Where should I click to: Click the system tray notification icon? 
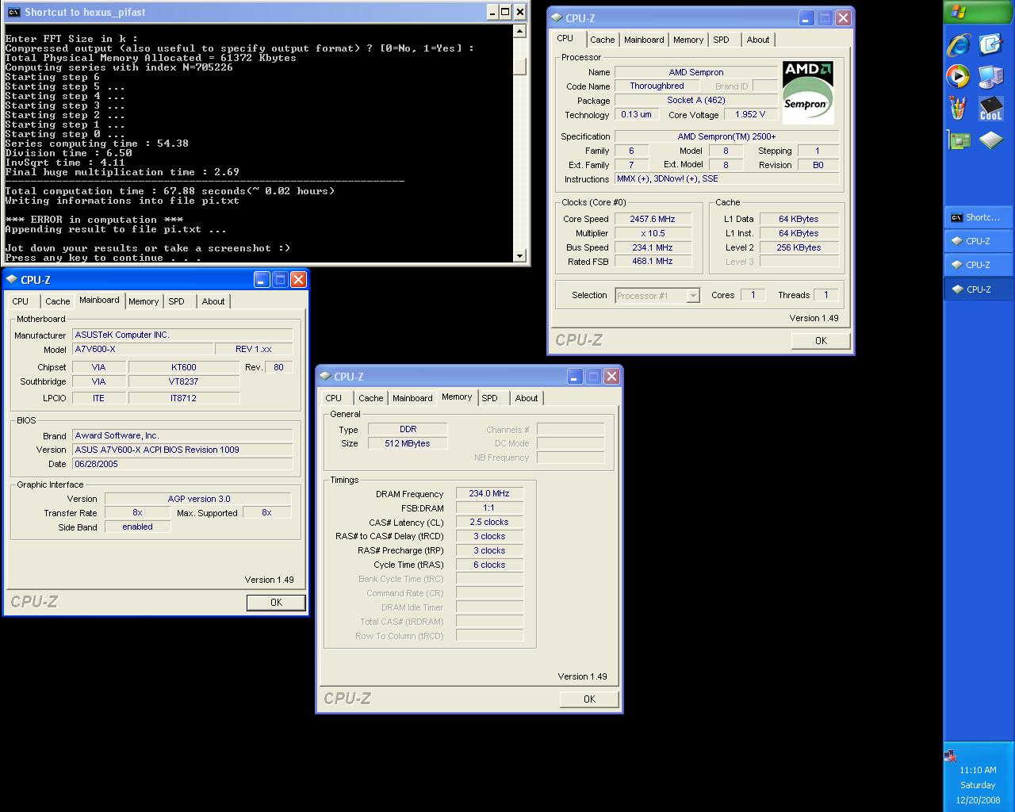point(950,756)
